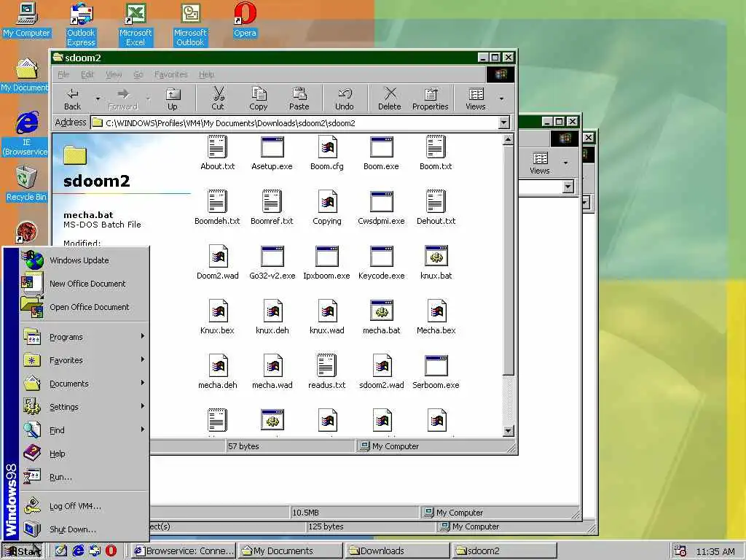Screen dimensions: 746x560
Task: Select the mecha.bat batch file
Action: click(x=381, y=316)
